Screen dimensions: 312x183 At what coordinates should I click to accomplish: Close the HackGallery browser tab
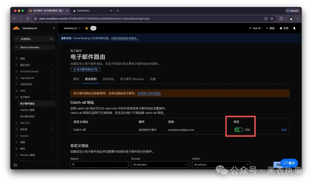click(x=111, y=11)
